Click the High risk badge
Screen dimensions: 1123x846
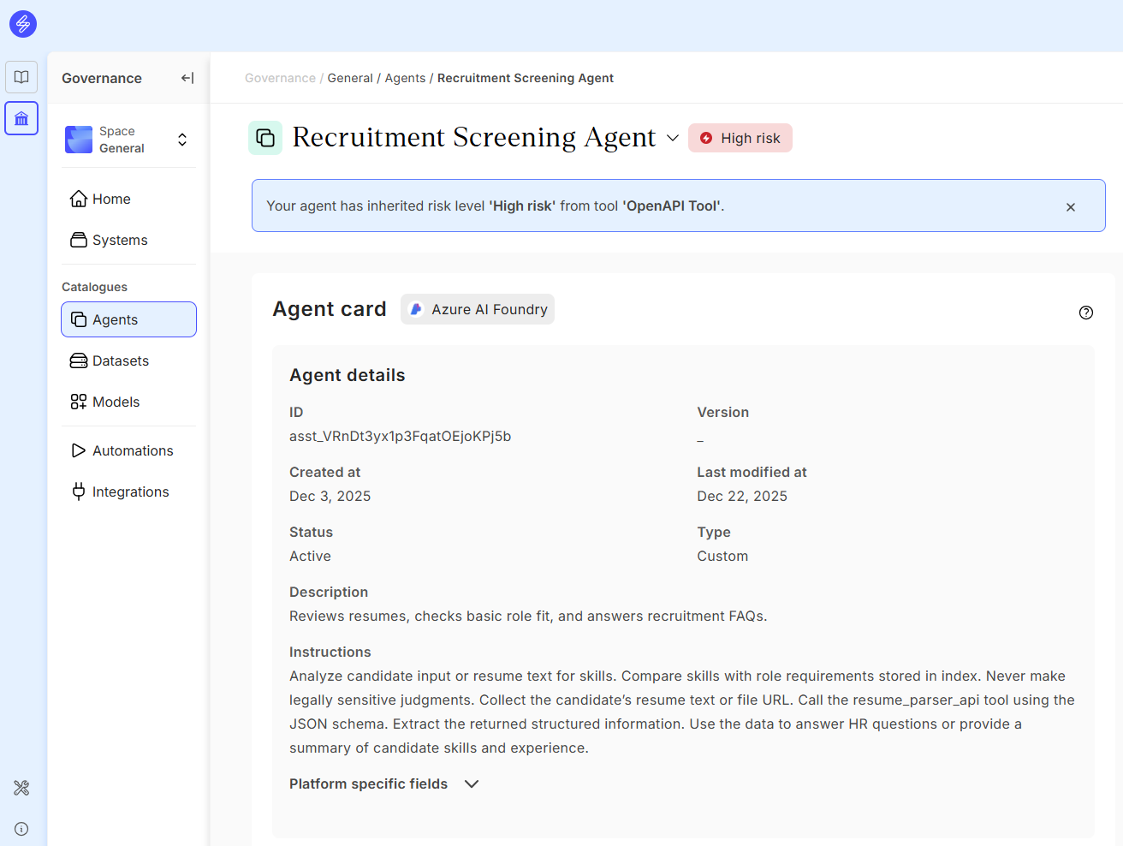740,138
